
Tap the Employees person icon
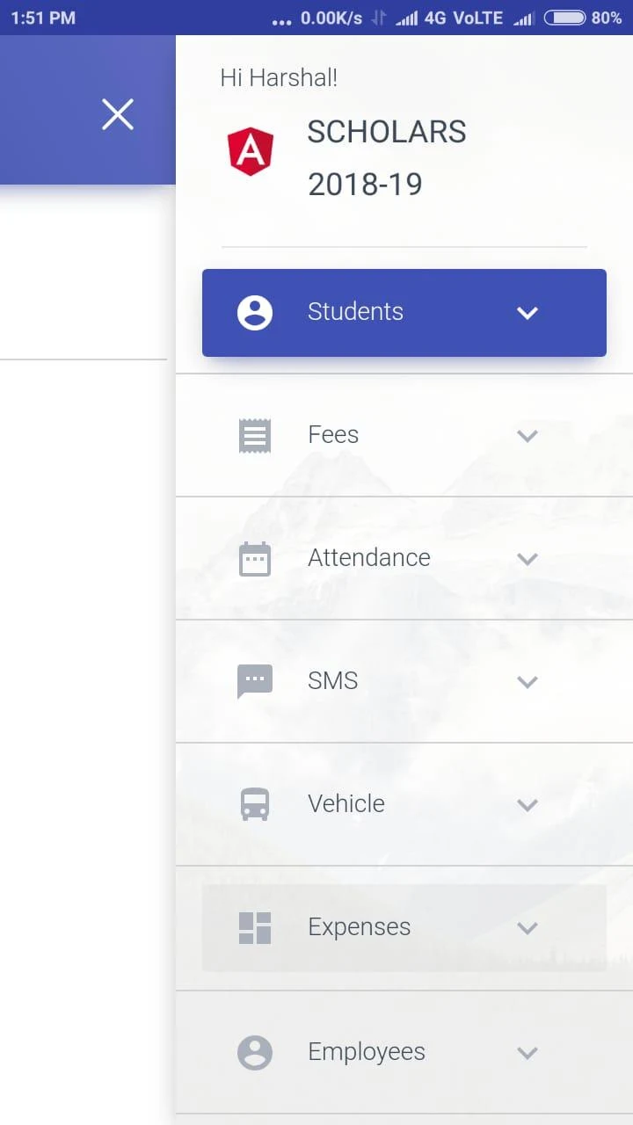coord(255,1053)
